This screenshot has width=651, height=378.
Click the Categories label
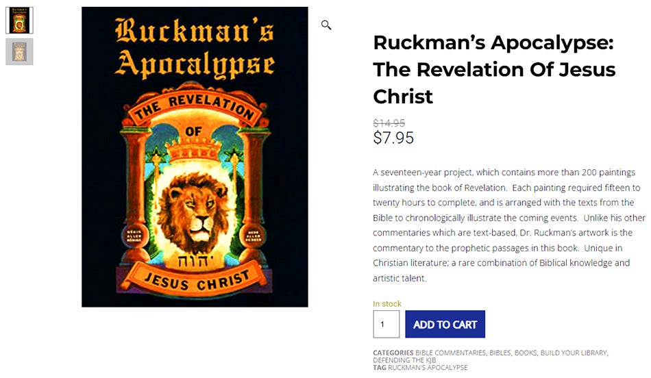pos(393,353)
